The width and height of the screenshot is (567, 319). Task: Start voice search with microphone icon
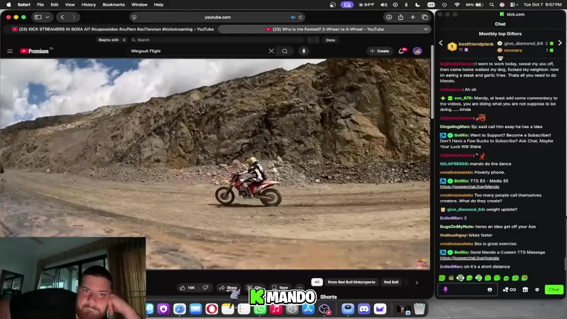[x=303, y=51]
